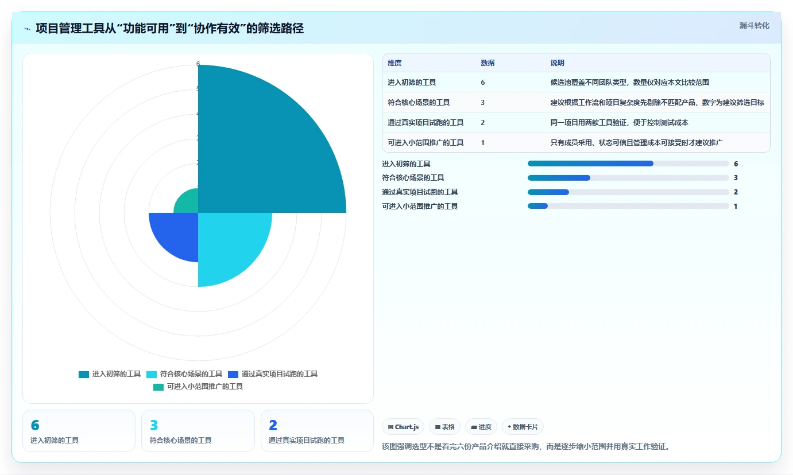Click the 符合核心场景的工具 label beside its progress bar
793x475 pixels.
click(x=413, y=178)
